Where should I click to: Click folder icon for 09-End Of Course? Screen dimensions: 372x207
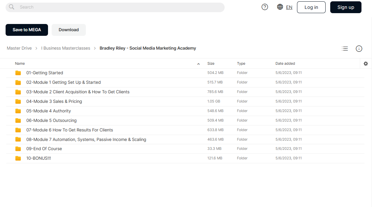pyautogui.click(x=18, y=149)
